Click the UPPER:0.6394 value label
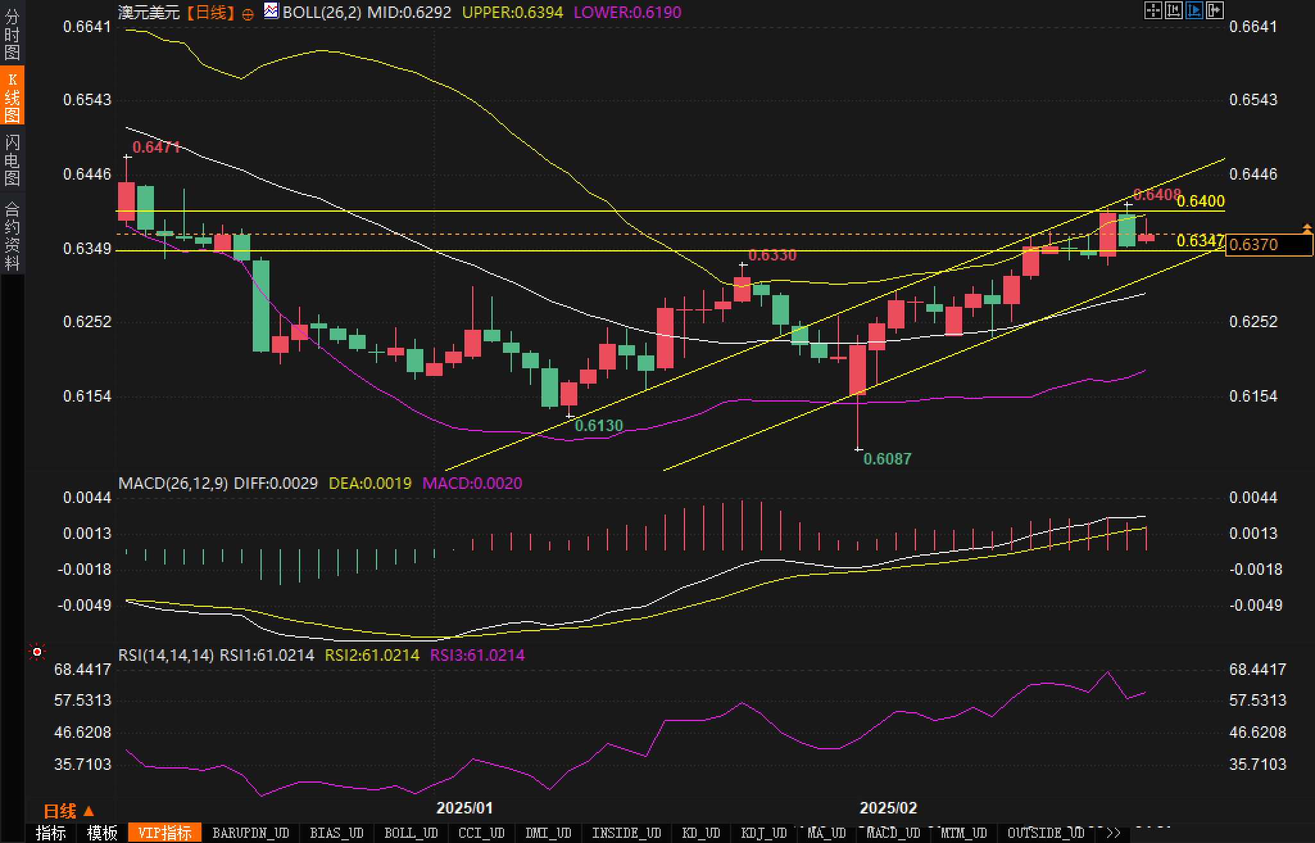 tap(513, 12)
